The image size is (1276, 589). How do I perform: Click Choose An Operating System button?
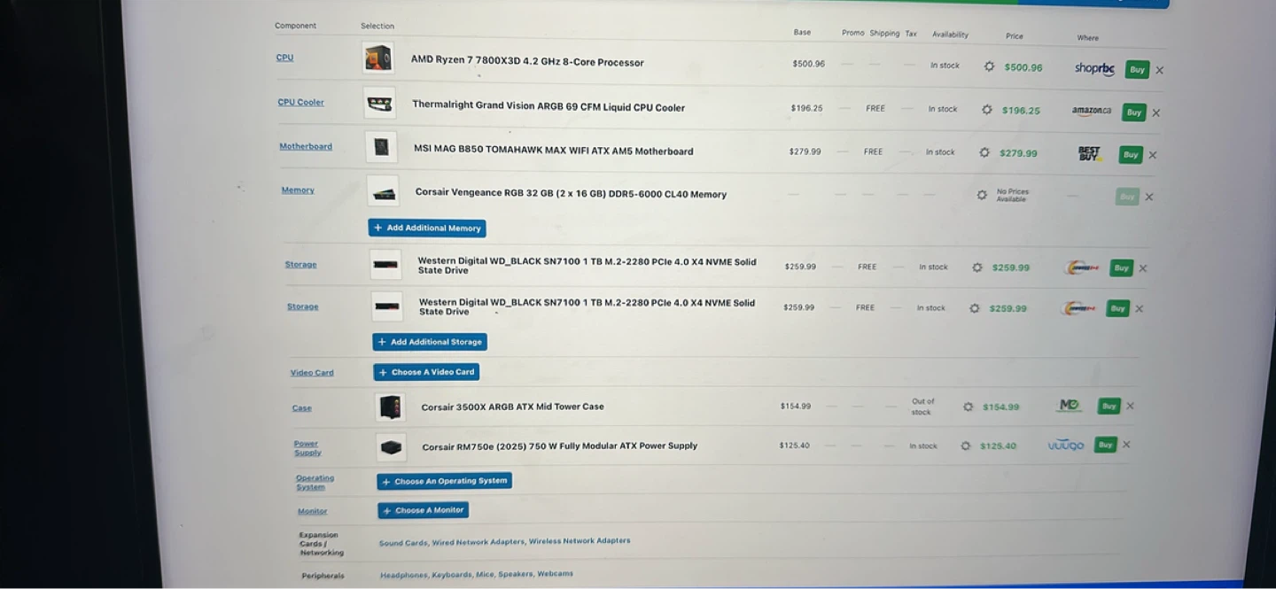[x=444, y=481]
